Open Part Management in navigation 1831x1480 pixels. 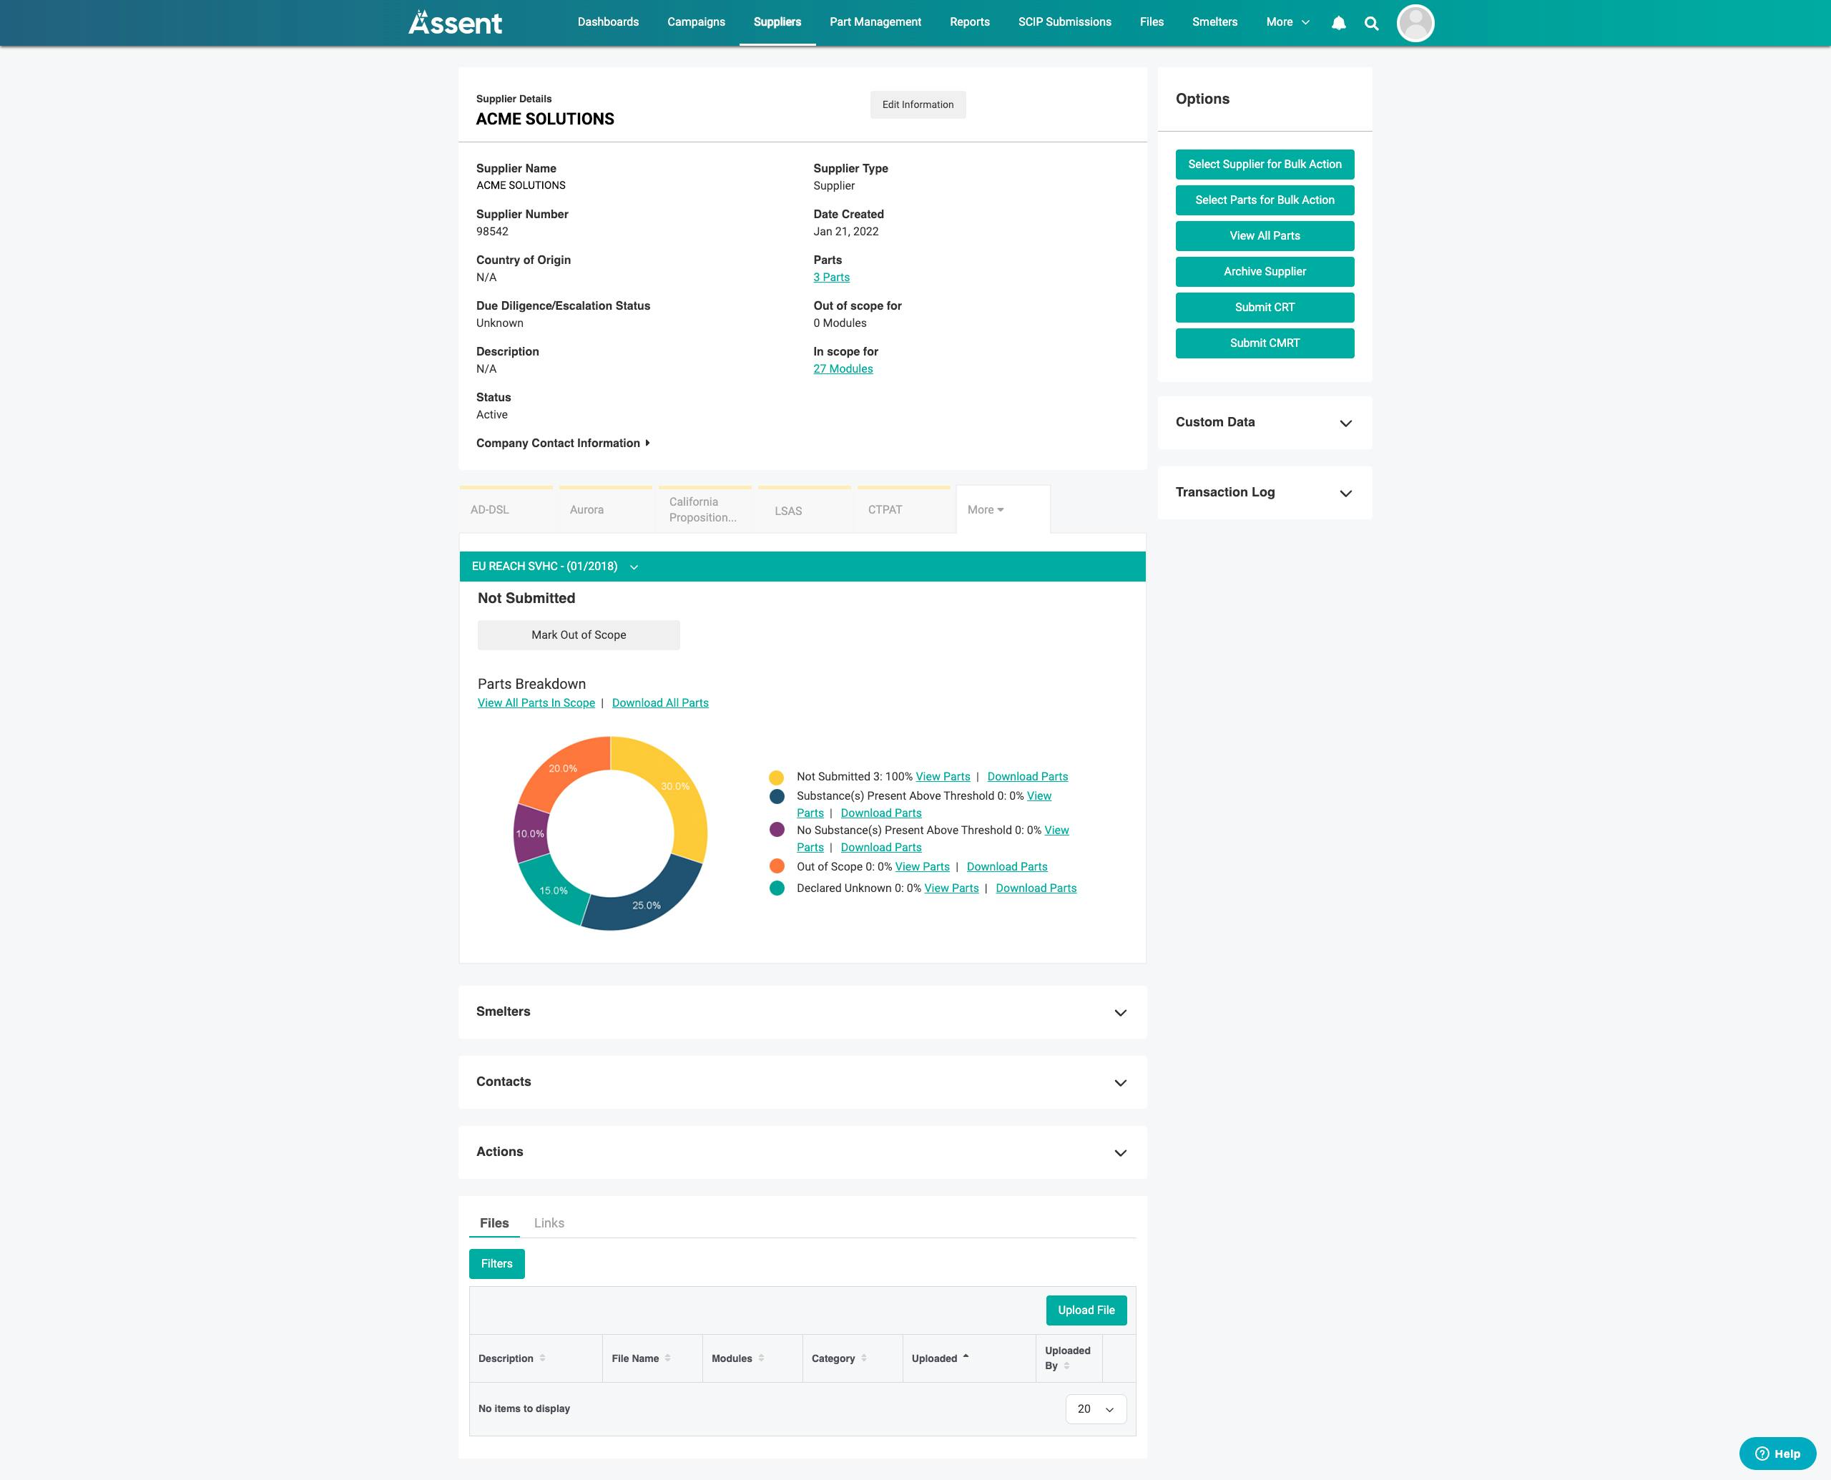(x=875, y=22)
